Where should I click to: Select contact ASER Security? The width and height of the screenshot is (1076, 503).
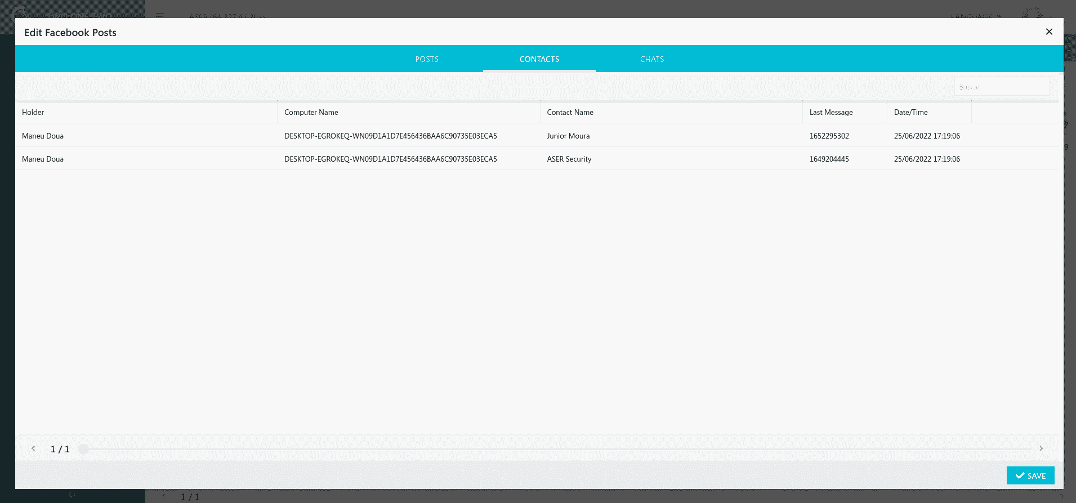[x=569, y=159]
